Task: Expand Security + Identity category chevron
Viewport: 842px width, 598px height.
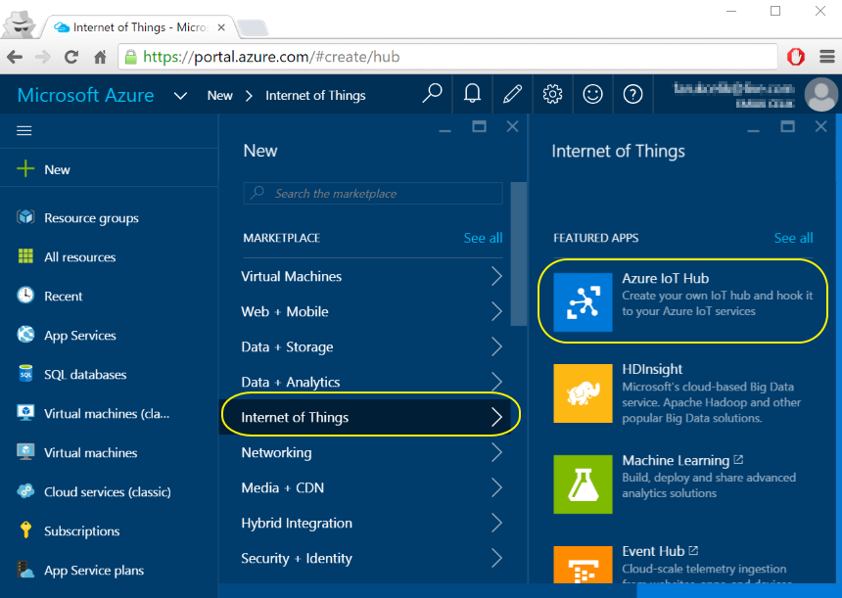Action: click(496, 558)
